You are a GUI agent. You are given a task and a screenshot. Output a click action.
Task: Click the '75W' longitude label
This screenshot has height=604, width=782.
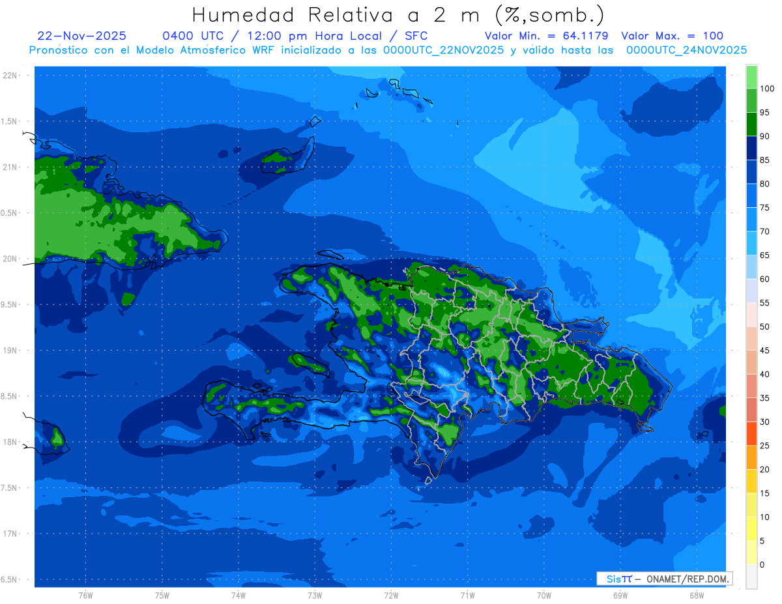pos(162,595)
